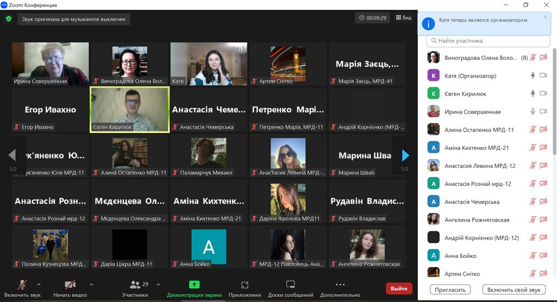Viewport: 557px width, 302px height.
Task: Click microphone icon for Євген Кирилюк in list
Action: click(533, 93)
